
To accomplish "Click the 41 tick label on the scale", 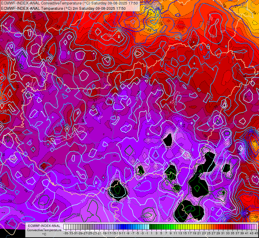I will (x=247, y=234).
